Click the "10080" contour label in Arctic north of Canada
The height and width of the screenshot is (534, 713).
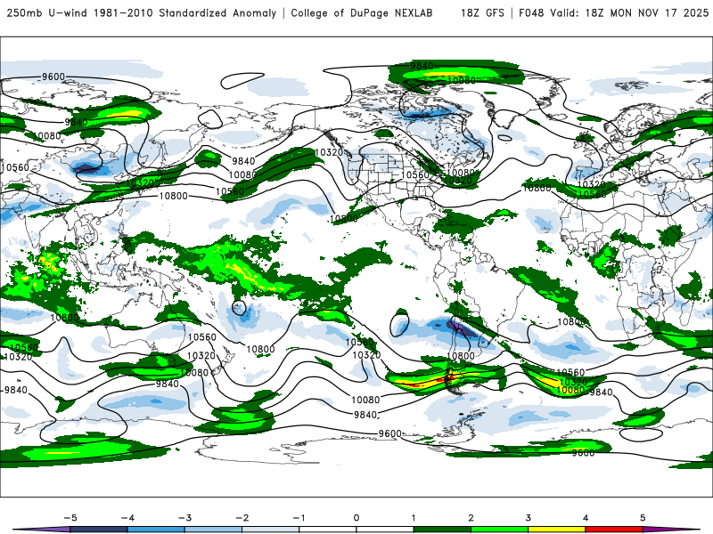(462, 80)
